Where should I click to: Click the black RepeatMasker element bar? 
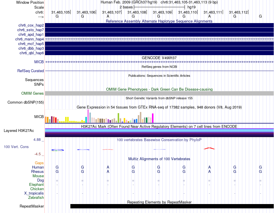172,206
